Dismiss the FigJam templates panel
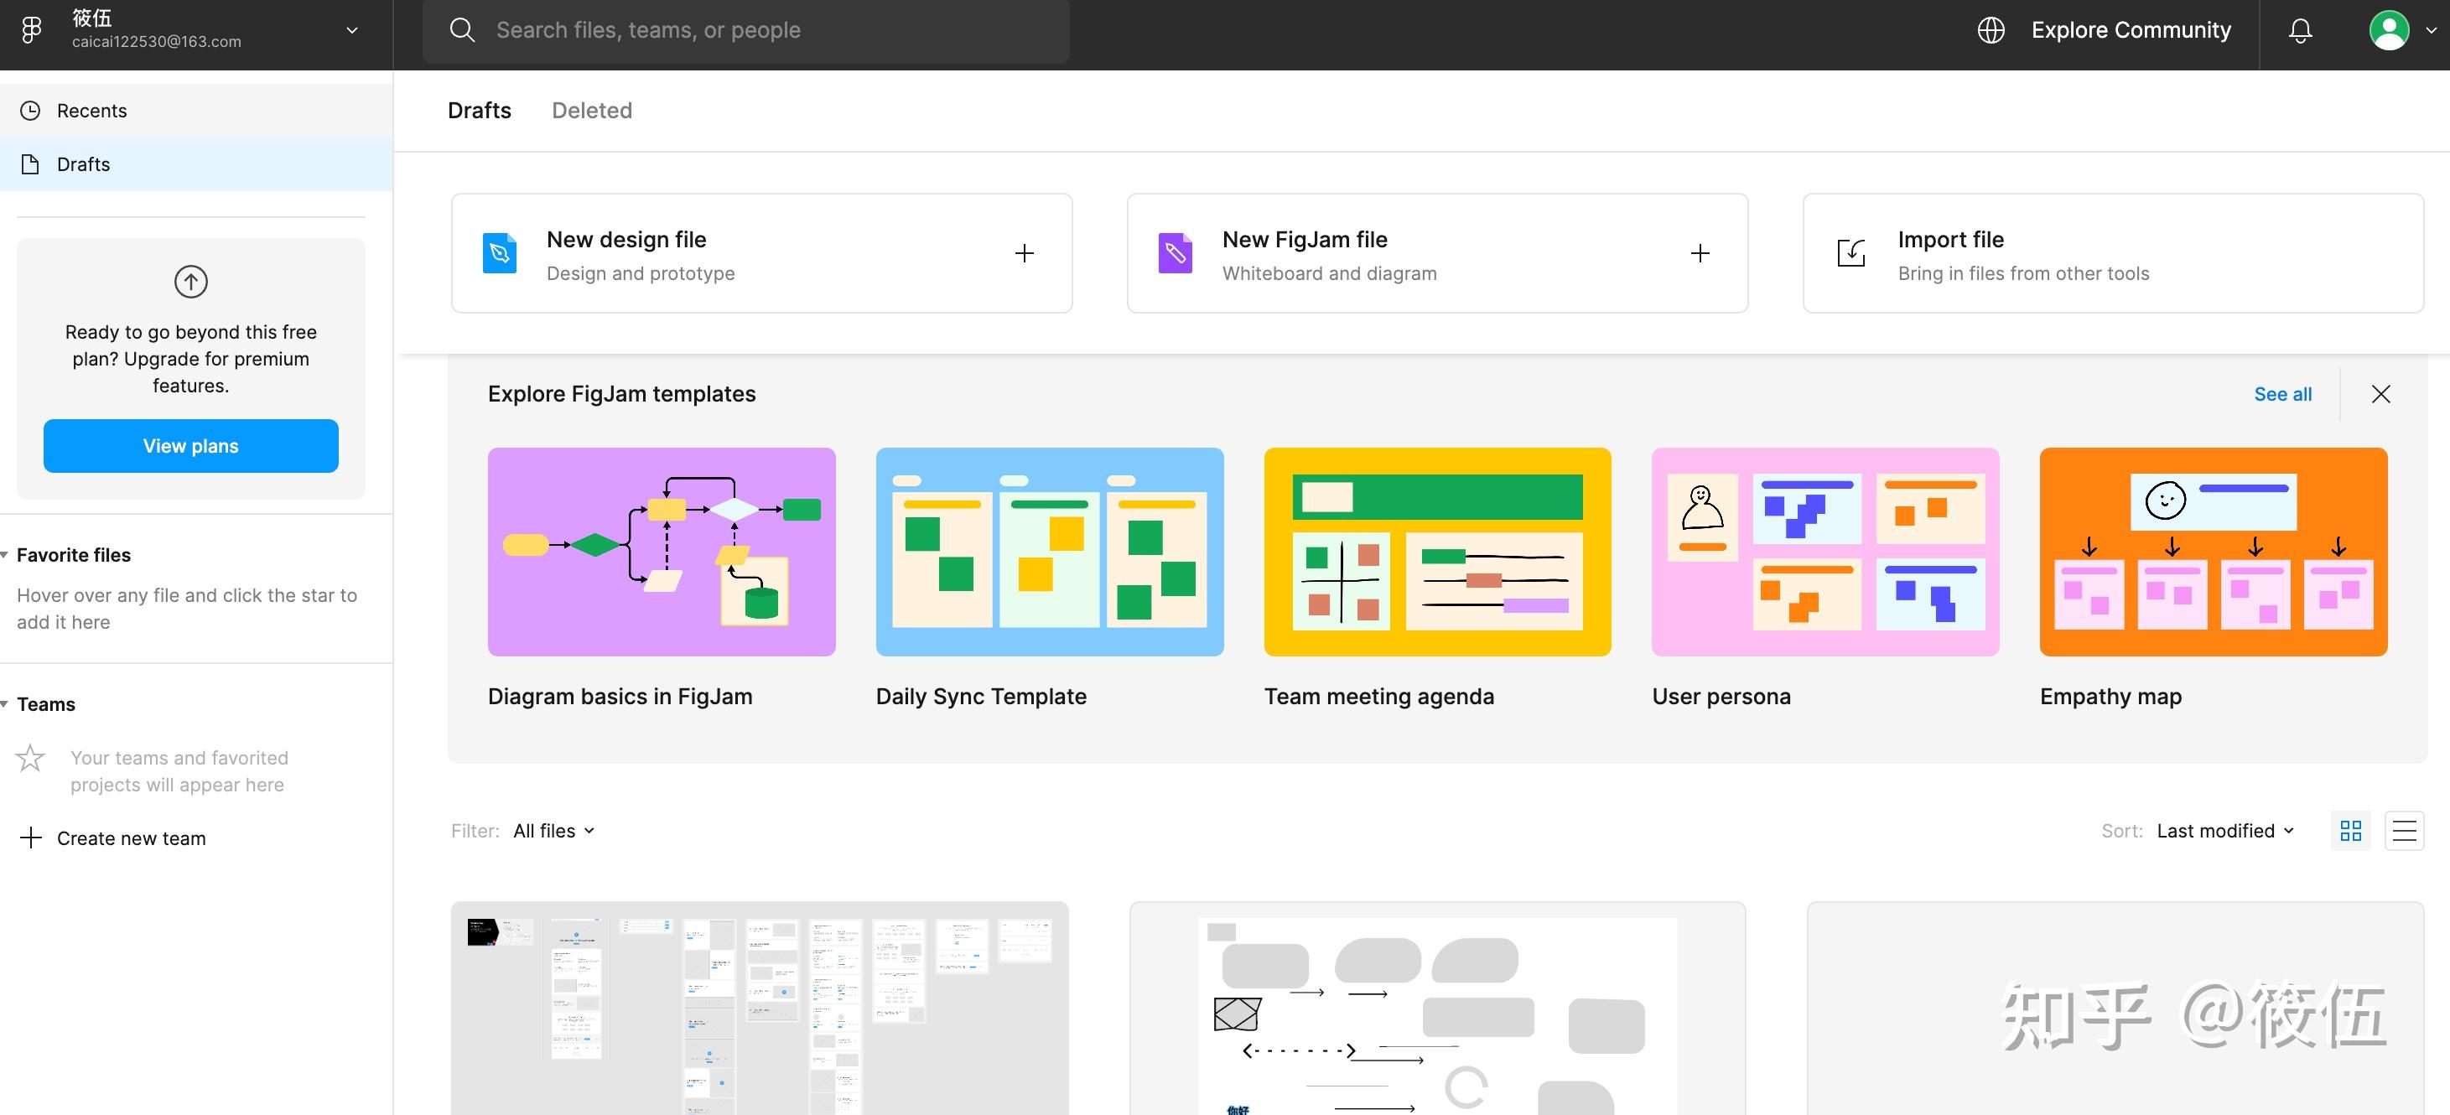Screen dimensions: 2450x1115 pos(2380,395)
